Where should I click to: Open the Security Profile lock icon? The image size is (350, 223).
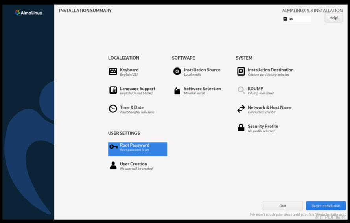click(x=241, y=128)
